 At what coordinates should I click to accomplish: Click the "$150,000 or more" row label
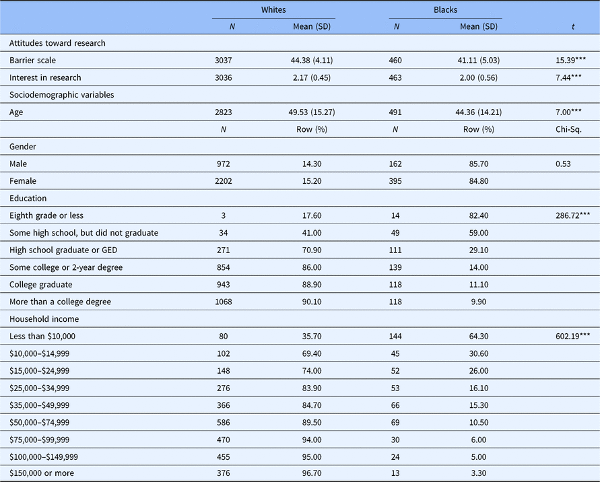coord(42,473)
